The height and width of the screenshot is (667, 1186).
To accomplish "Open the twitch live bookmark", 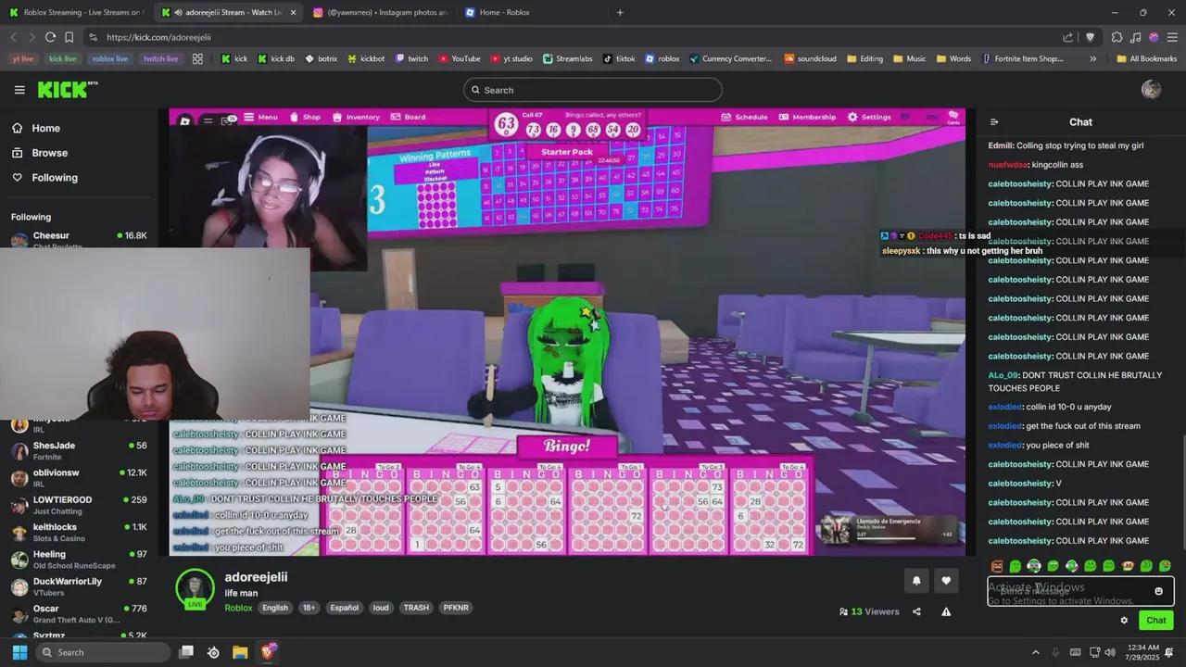I will 160,58.
